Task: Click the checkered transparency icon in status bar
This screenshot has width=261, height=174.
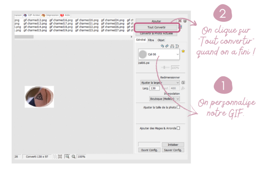Action: (55, 157)
